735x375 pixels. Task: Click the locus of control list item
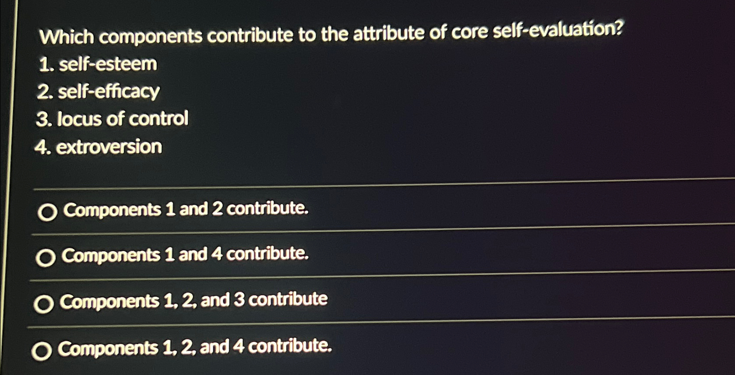(113, 118)
